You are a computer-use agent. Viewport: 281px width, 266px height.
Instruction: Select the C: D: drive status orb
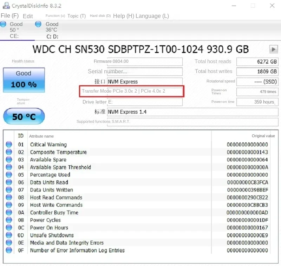38,24
